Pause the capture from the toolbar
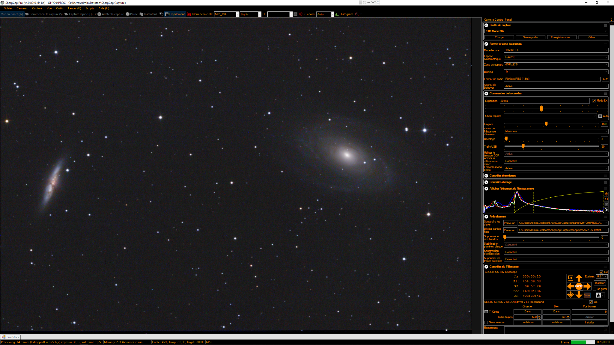 point(132,14)
